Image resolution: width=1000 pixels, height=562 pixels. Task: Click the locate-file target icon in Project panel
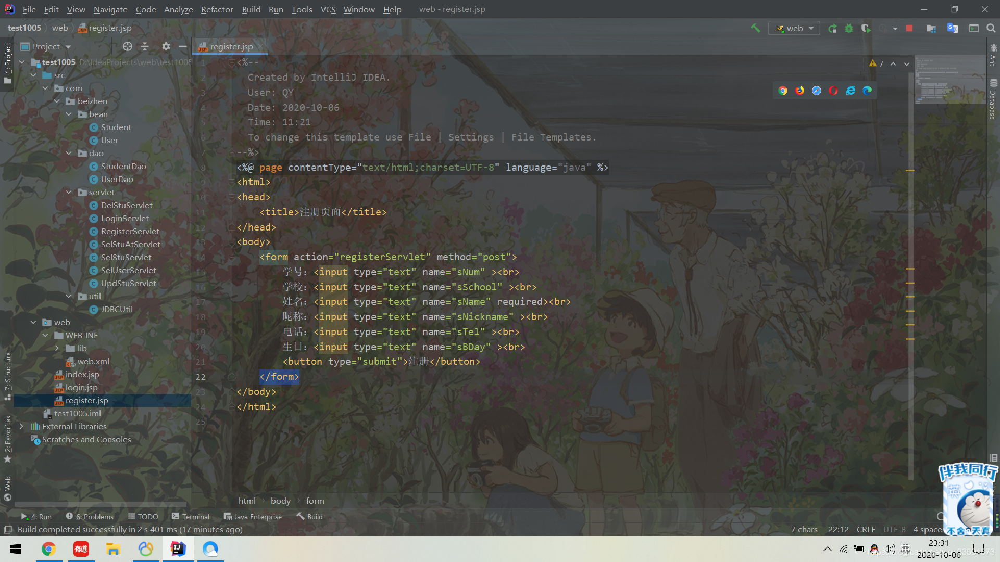coord(128,46)
